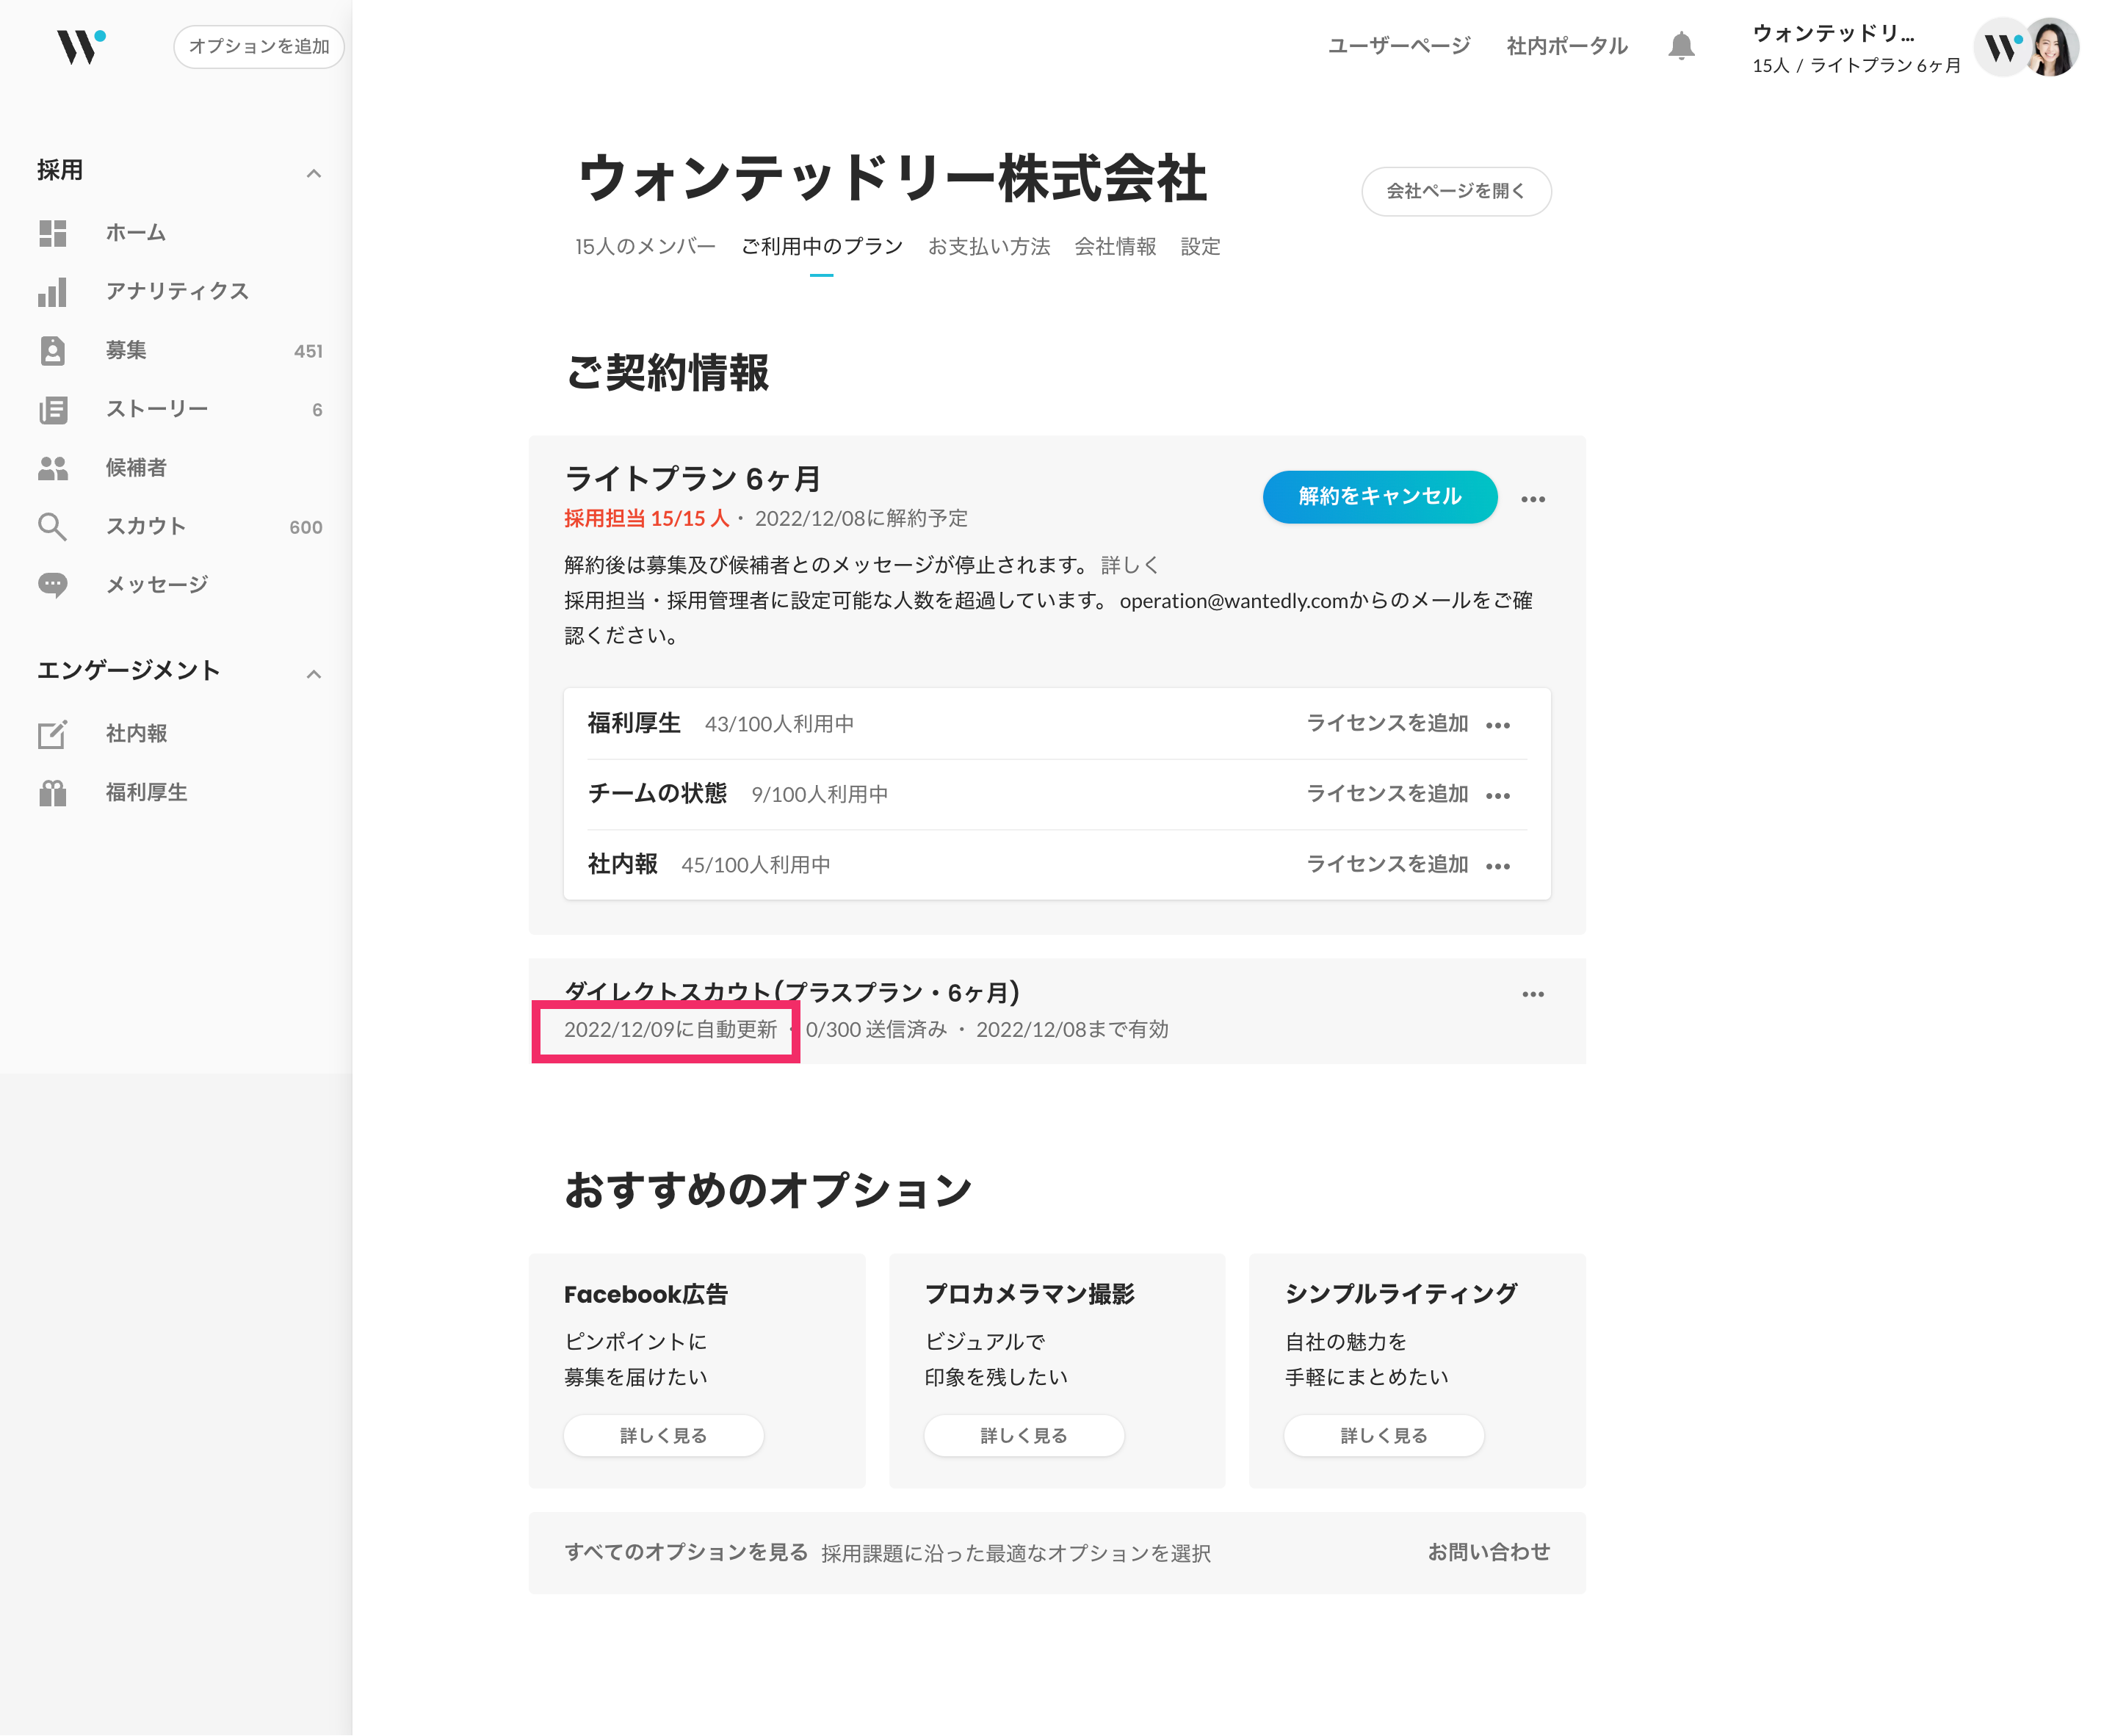The width and height of the screenshot is (2115, 1736).
Task: Switch to 設定 tab
Action: [1200, 246]
